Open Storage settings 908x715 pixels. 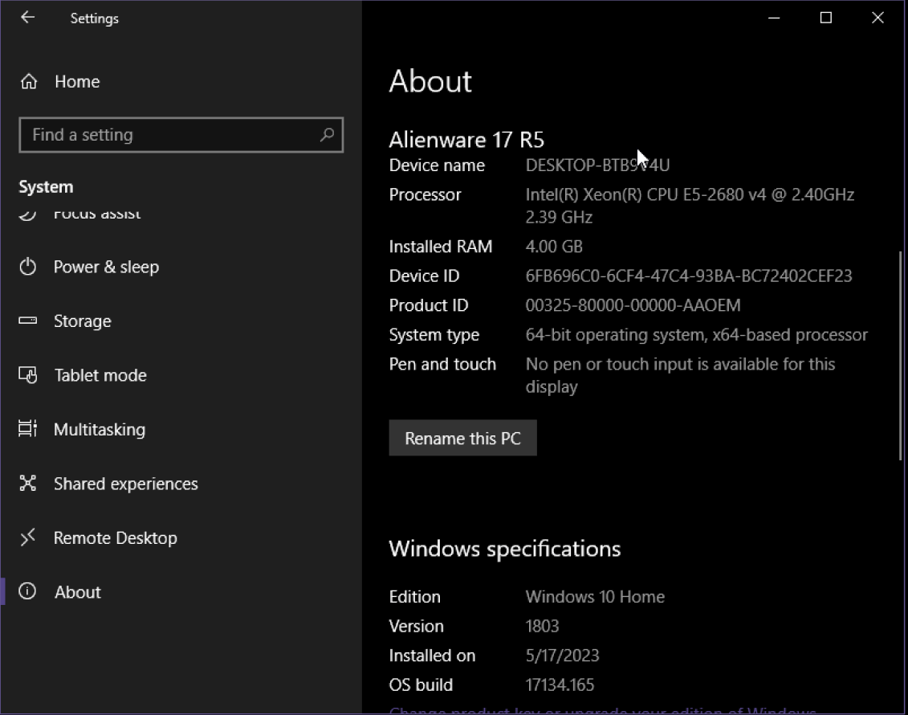tap(82, 321)
